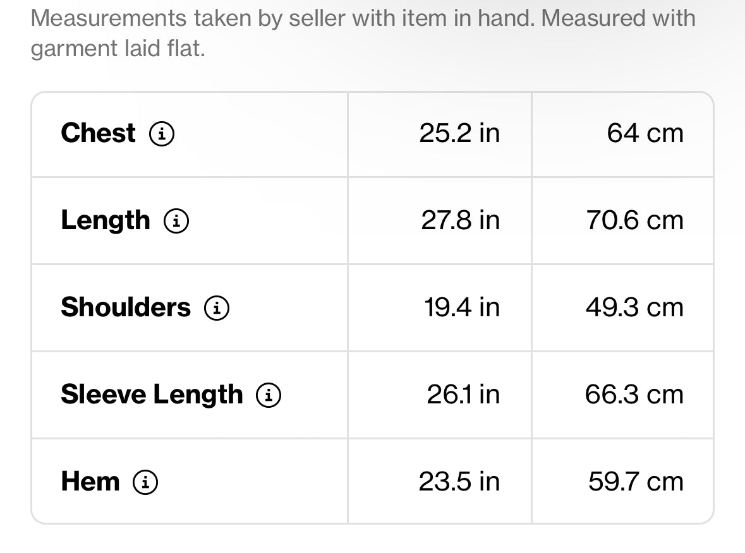Select the Chest row label
Viewport: 745px width, 553px height.
(98, 133)
